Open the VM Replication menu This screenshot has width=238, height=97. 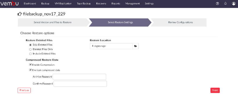tap(63, 3)
